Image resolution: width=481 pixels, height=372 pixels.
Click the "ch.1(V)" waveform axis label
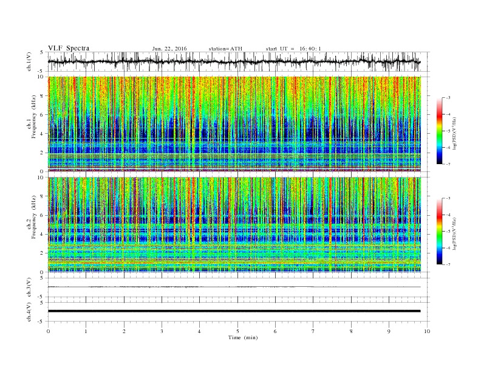tap(29, 61)
